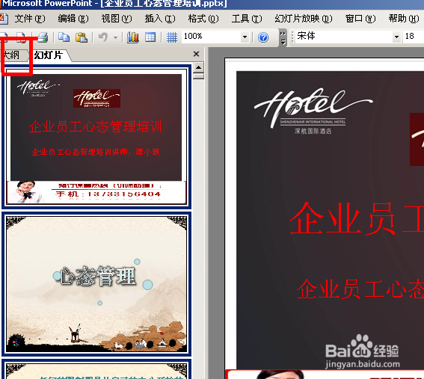Click the 100% zoom value field
The height and width of the screenshot is (379, 424).
[x=211, y=37]
